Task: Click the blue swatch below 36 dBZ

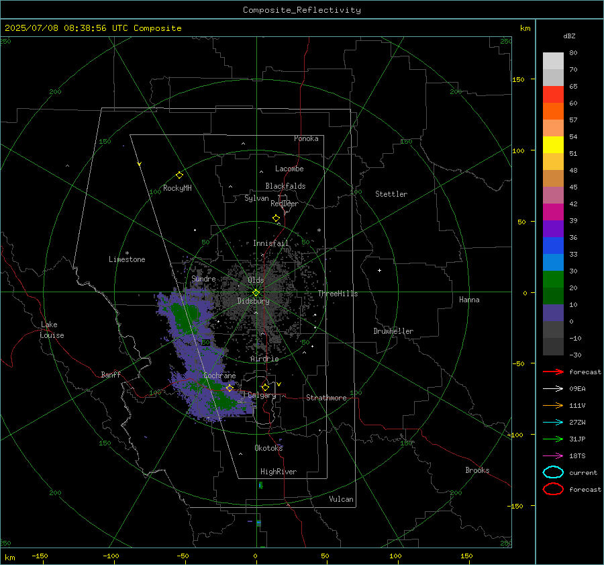Action: 553,246
